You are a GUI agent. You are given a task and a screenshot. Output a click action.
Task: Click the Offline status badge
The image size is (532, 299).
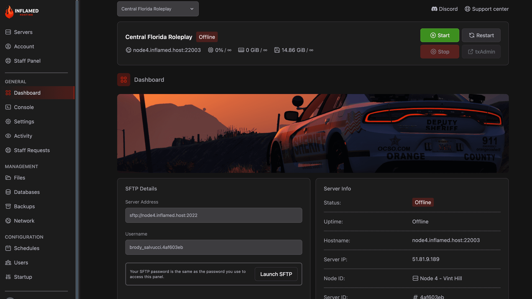coord(207,37)
